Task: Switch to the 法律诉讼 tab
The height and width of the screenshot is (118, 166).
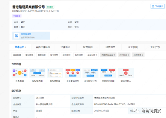Action: coord(65,47)
